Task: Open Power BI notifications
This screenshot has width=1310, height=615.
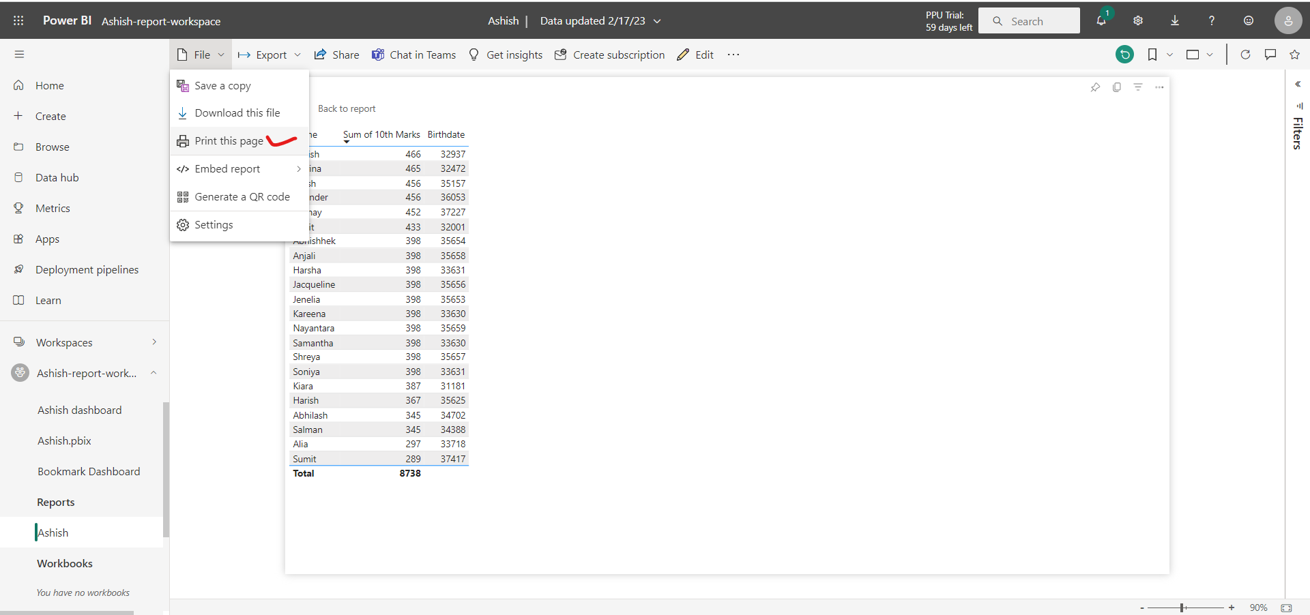Action: coord(1101,20)
